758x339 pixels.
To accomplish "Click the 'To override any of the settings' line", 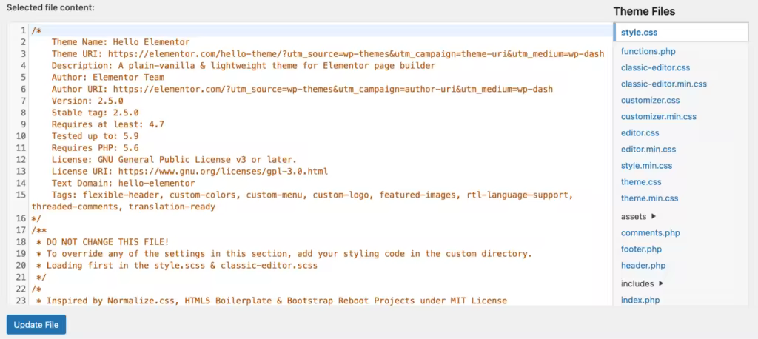I will click(x=284, y=254).
